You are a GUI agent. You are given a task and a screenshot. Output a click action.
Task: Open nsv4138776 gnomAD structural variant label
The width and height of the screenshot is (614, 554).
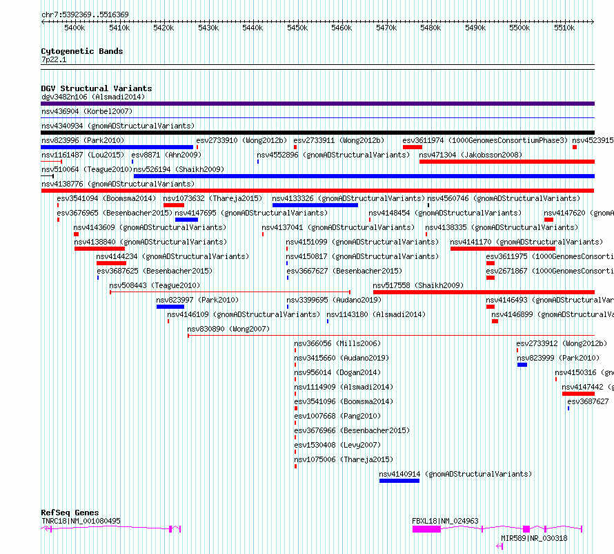coord(118,184)
